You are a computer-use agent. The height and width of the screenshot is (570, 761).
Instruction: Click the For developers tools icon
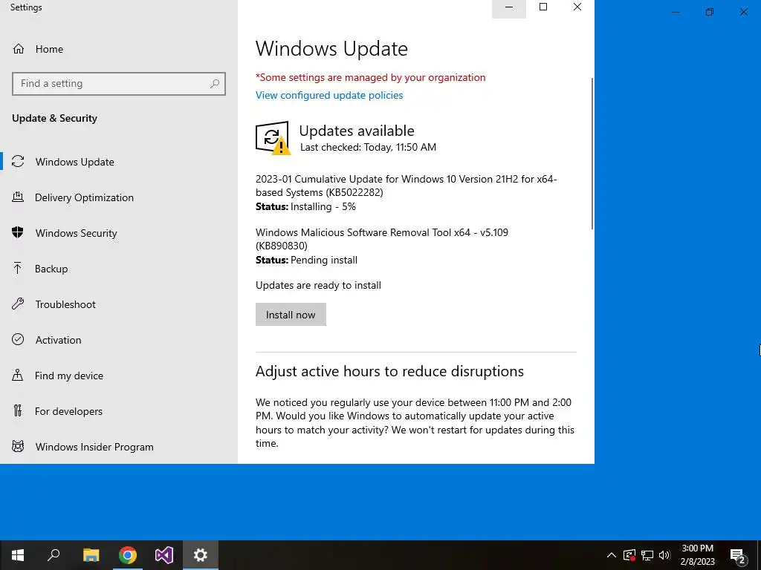[x=18, y=410]
